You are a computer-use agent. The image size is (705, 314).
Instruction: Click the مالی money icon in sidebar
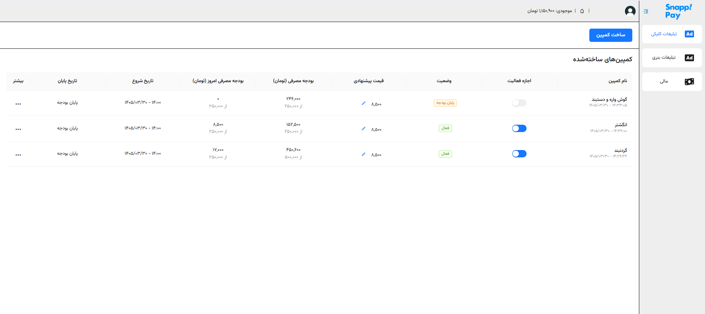tap(689, 81)
